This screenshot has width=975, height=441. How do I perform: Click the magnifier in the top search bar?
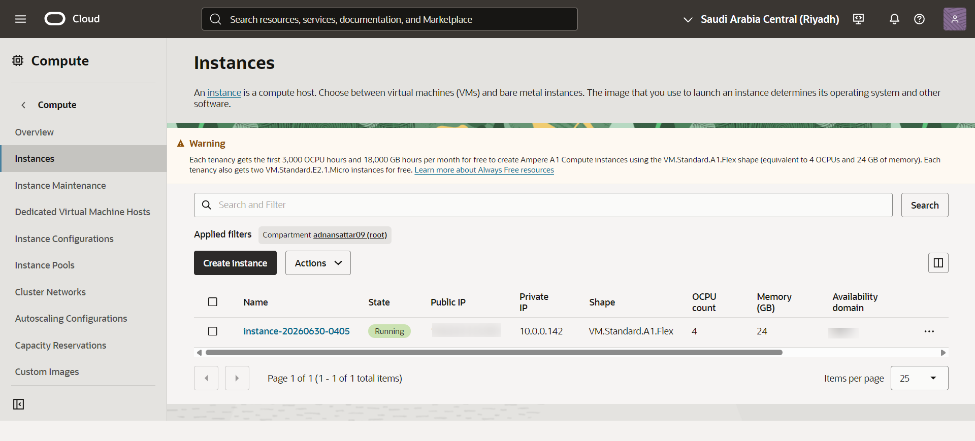tap(215, 19)
